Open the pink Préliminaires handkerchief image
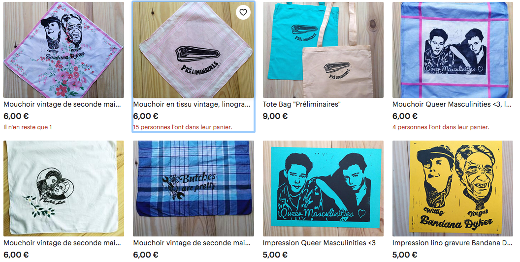 194,50
